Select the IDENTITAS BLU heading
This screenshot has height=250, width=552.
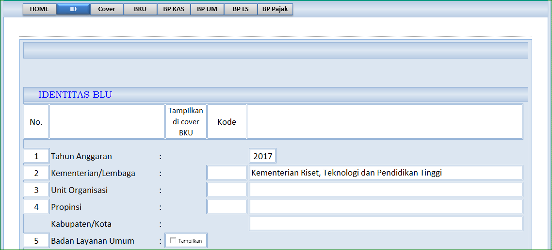[75, 94]
